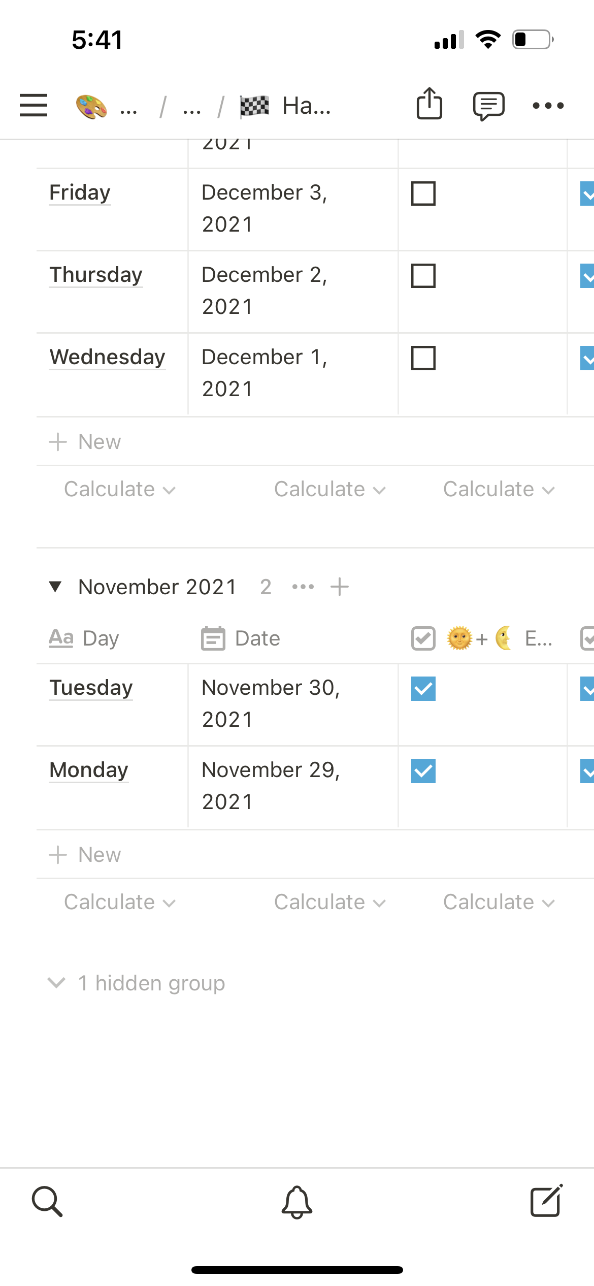This screenshot has width=594, height=1286.
Task: Open the page comments icon
Action: tap(488, 106)
